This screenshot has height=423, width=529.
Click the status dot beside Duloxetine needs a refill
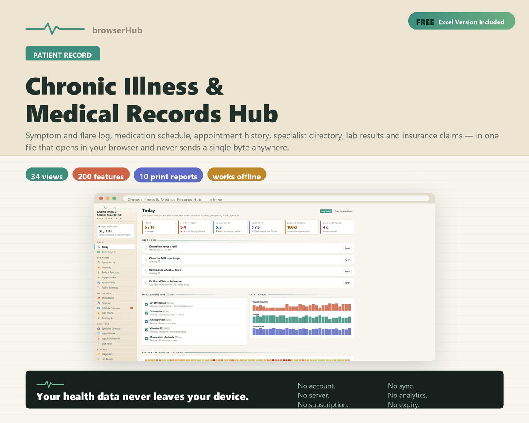[x=146, y=248]
